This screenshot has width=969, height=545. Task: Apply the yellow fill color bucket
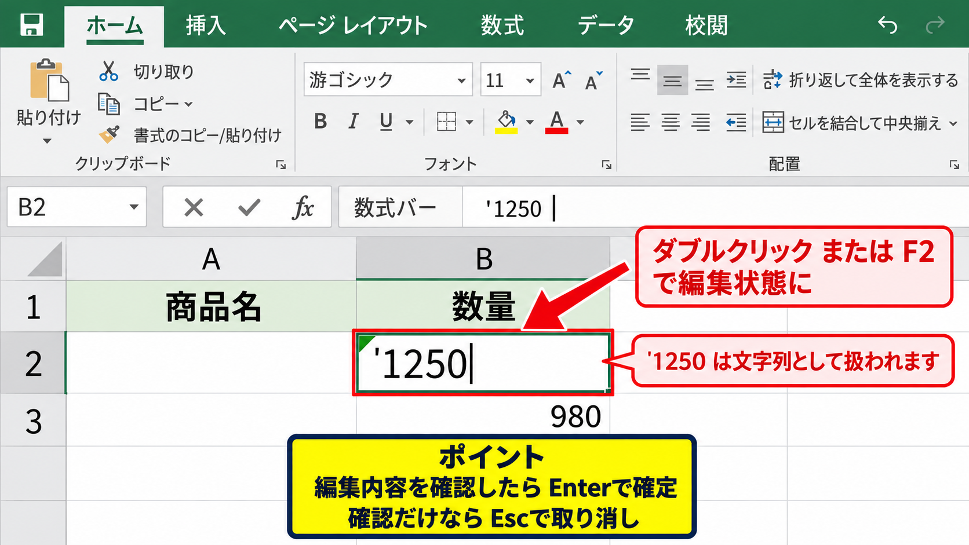[506, 122]
